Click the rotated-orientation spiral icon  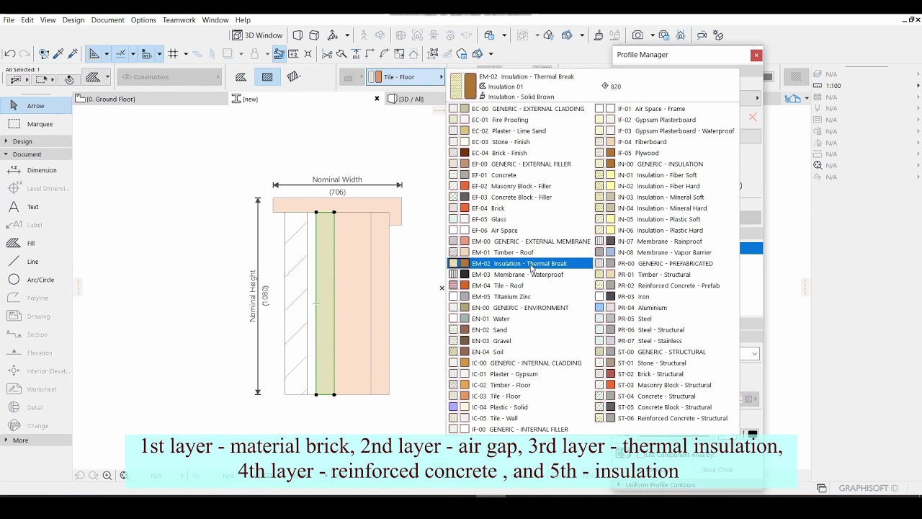[69, 79]
